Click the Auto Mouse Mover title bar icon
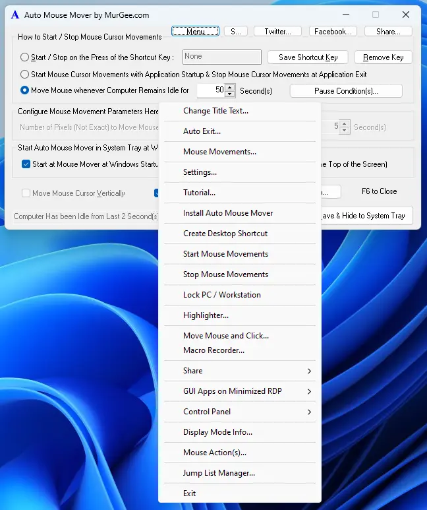427x510 pixels. point(15,15)
